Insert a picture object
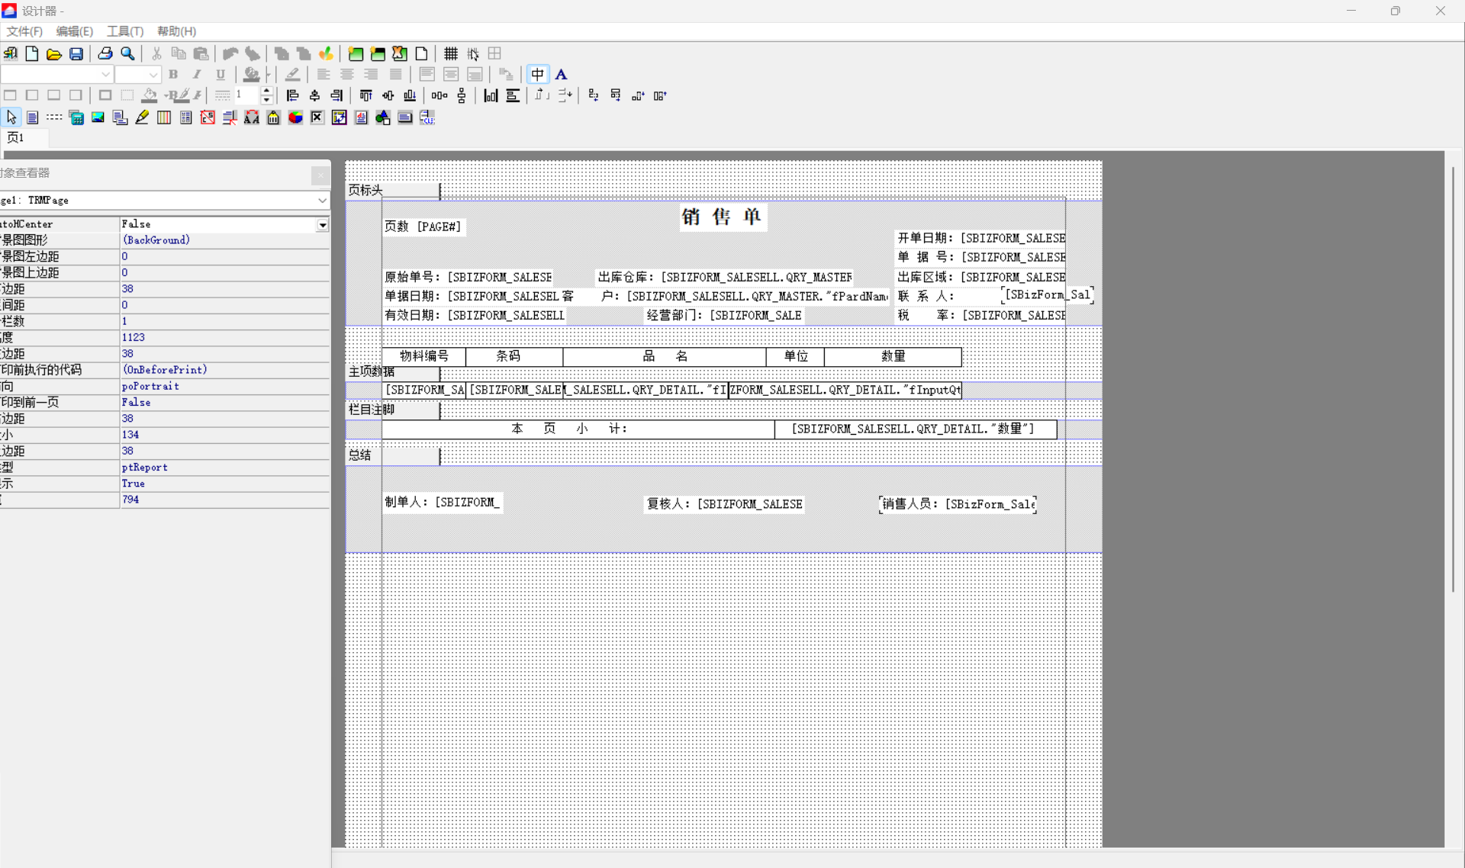Viewport: 1465px width, 868px height. 98,117
